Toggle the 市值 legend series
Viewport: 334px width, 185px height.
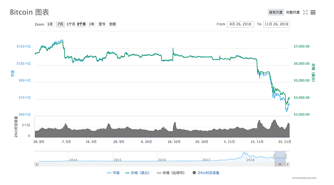pyautogui.click(x=113, y=173)
